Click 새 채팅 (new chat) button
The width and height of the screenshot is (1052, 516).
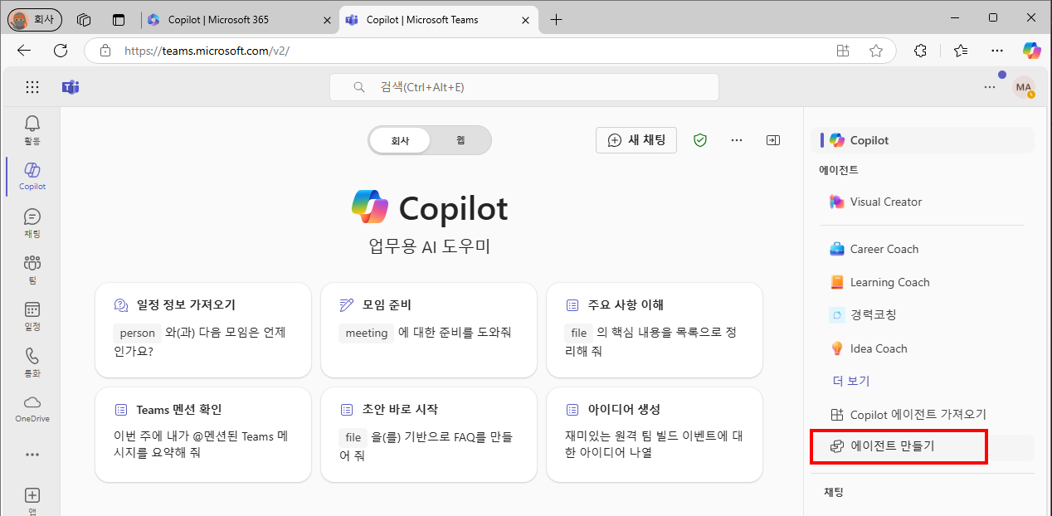[636, 140]
